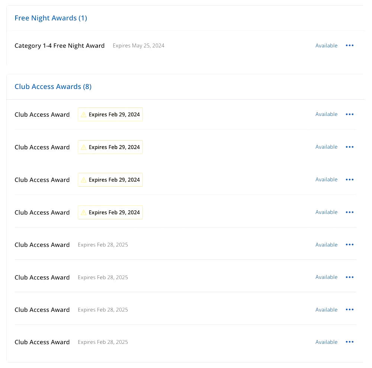Click the warning icon beside the second Feb 29 expiry badge

(x=84, y=147)
